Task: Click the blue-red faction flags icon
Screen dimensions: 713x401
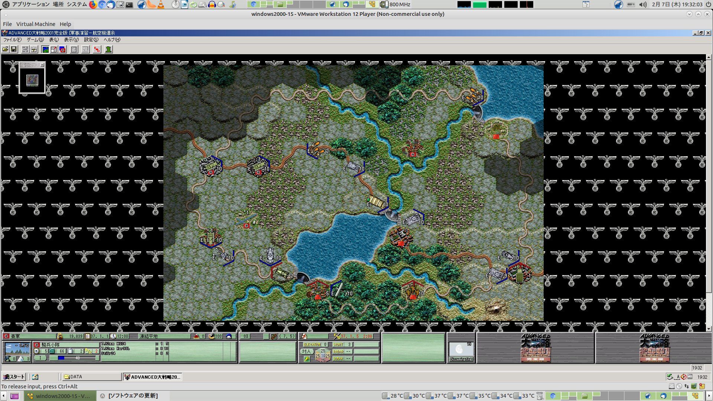Action: point(62,49)
